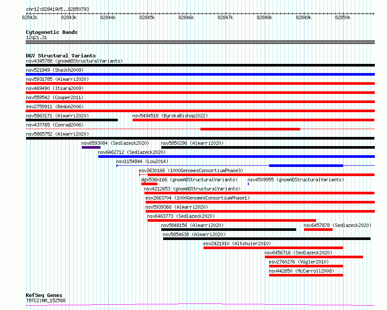Click the 82843k ruler position label
Image resolution: width=387 pixels, height=310 pixels.
tap(69, 17)
